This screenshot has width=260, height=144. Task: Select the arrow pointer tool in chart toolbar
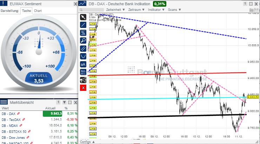click(x=83, y=17)
